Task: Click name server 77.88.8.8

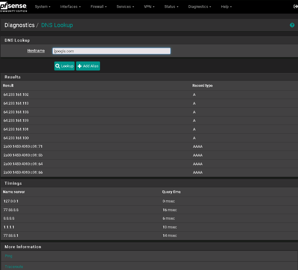Action: tap(11, 210)
